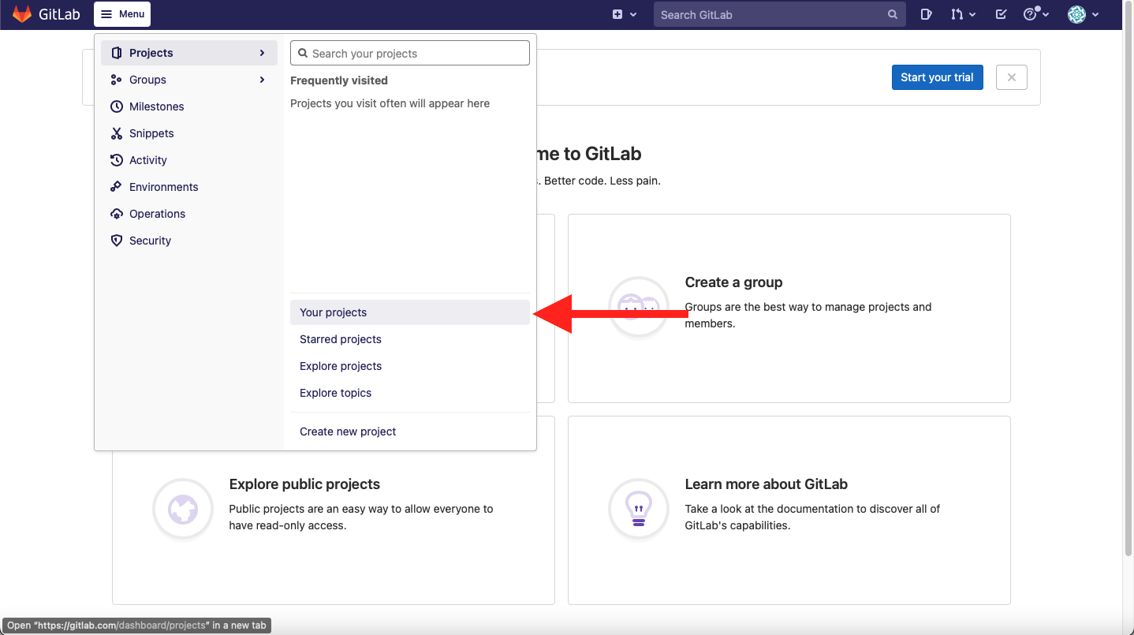Image resolution: width=1134 pixels, height=635 pixels.
Task: Open Milestones from the menu
Action: 189,106
